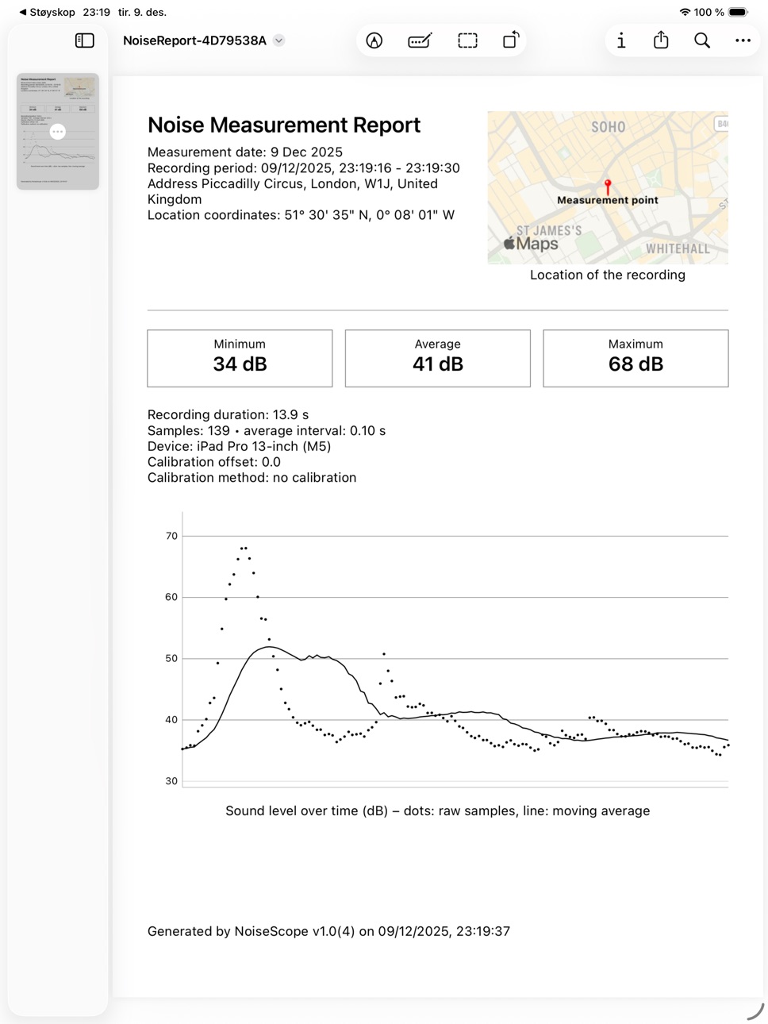Select the Calibration offset: 0.0 line
Image resolution: width=768 pixels, height=1024 pixels.
coord(214,462)
